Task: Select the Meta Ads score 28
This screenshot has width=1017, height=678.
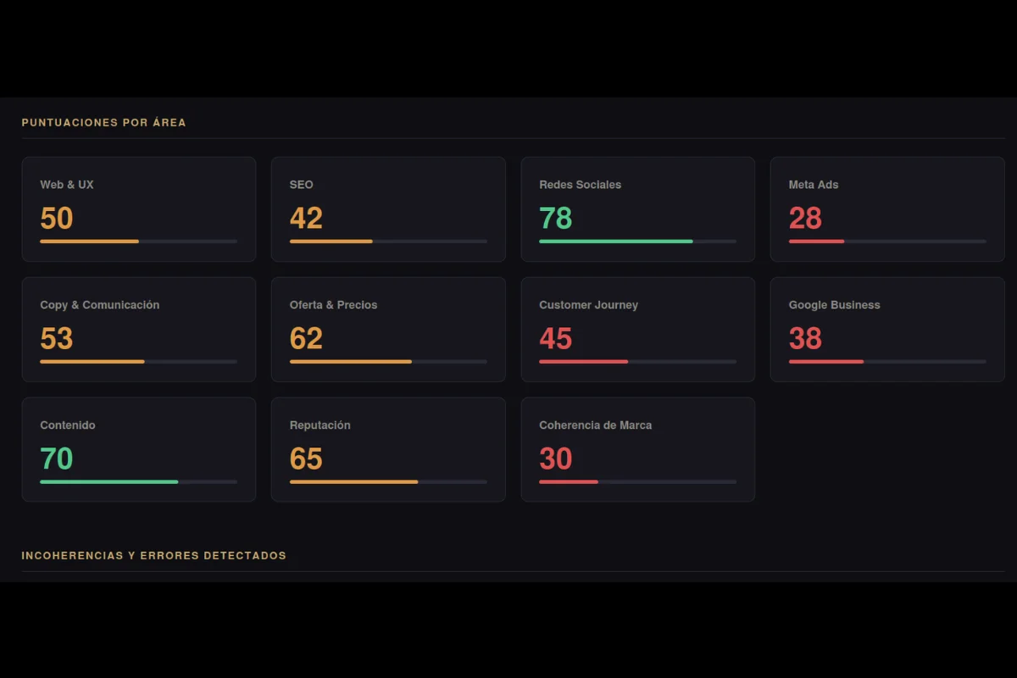Action: (x=805, y=219)
